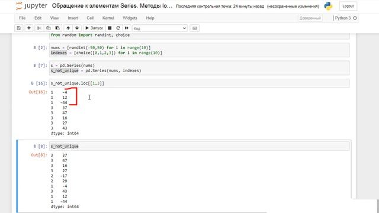Paste cell below using the clipboard icon
The image size is (379, 213).
57,28
